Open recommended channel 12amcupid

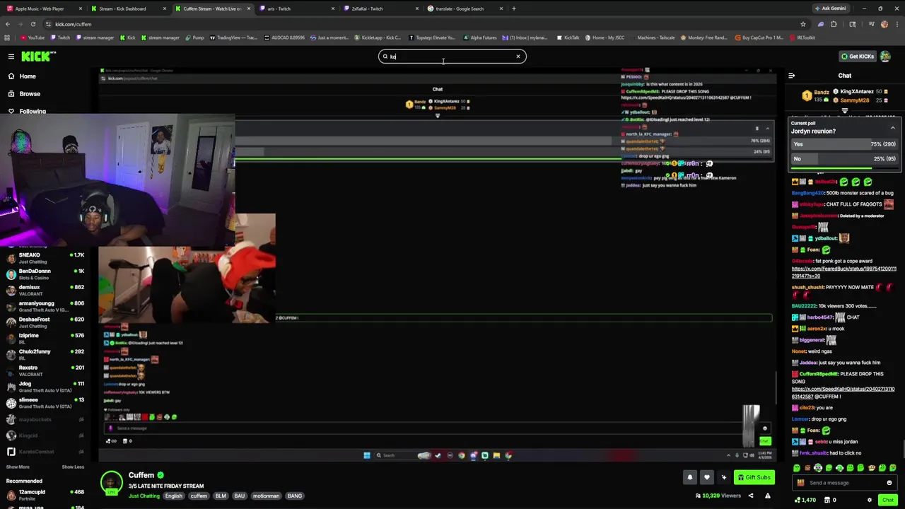click(44, 495)
